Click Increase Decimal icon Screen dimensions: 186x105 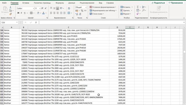coord(77,14)
